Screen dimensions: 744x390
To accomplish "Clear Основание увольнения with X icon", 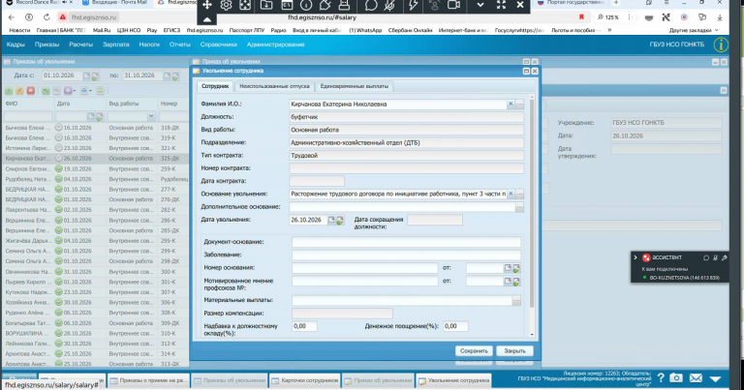I will tap(511, 194).
